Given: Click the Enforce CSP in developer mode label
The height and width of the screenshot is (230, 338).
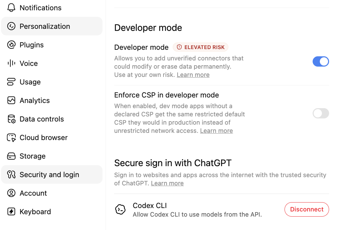Looking at the screenshot, I should pyautogui.click(x=166, y=95).
